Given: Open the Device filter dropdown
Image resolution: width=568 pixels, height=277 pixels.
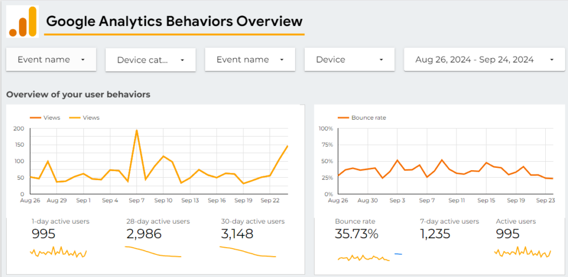Looking at the screenshot, I should point(349,60).
